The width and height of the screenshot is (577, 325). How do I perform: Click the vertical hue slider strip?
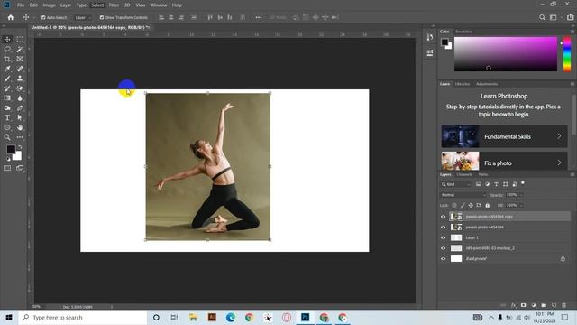pos(567,54)
